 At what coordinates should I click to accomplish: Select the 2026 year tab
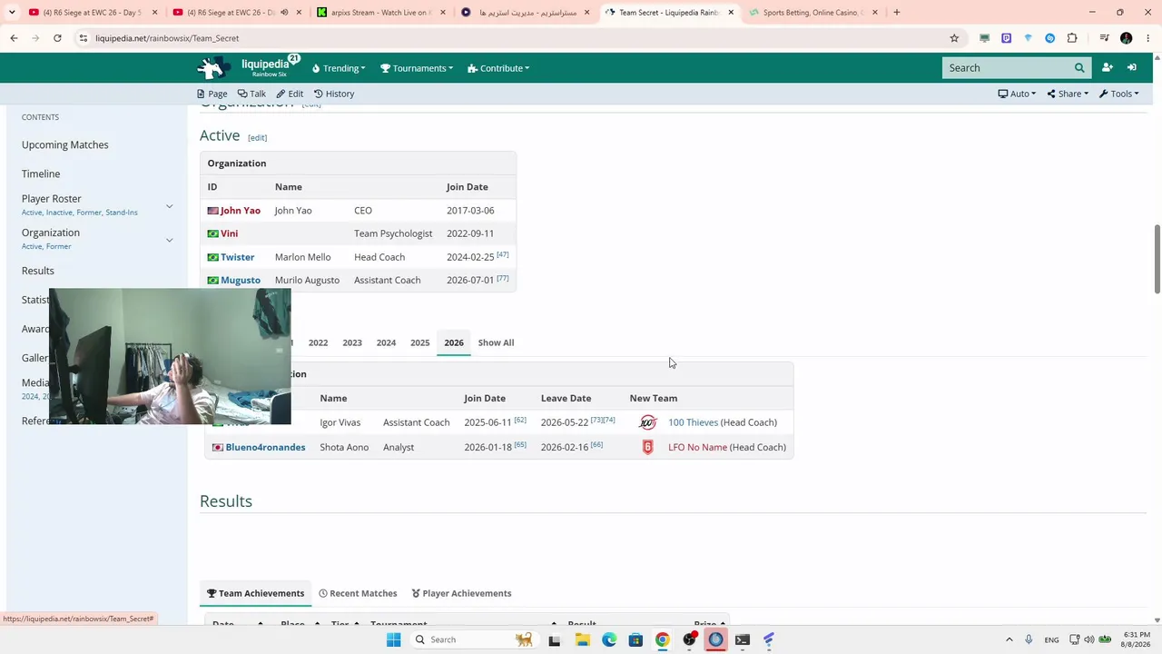(x=454, y=342)
